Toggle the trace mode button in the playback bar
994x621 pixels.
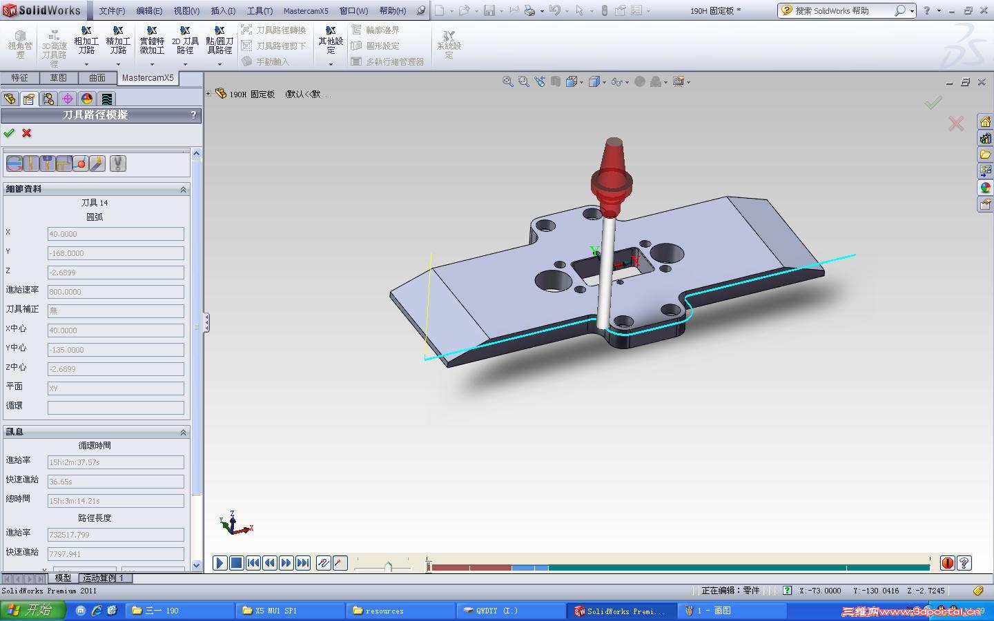(x=323, y=563)
